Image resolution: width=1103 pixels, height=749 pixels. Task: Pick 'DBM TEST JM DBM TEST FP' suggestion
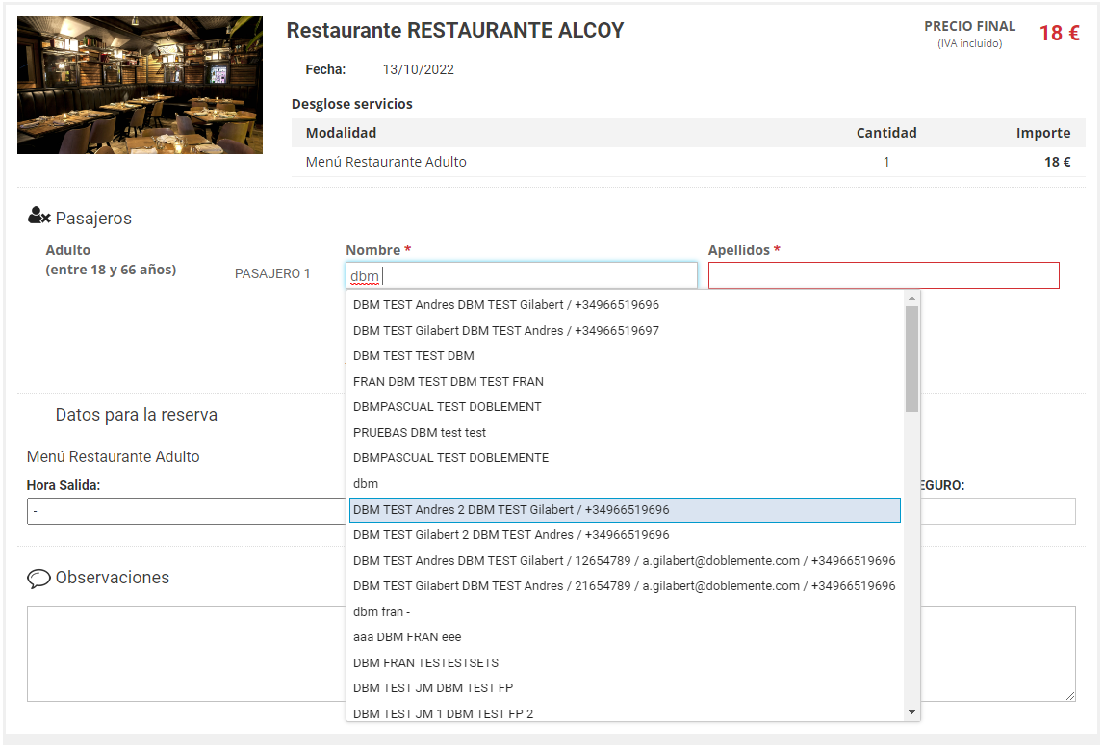[626, 687]
